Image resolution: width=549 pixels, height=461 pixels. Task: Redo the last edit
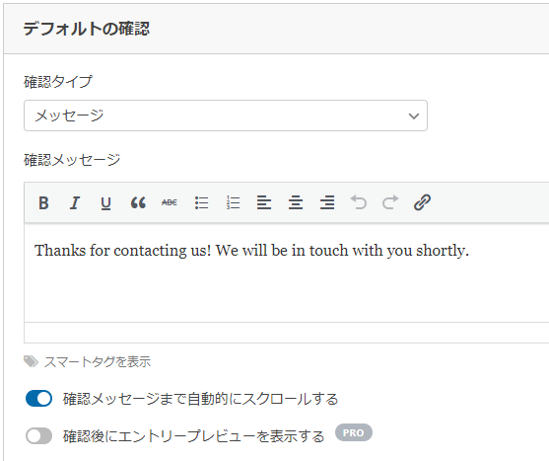click(x=390, y=202)
